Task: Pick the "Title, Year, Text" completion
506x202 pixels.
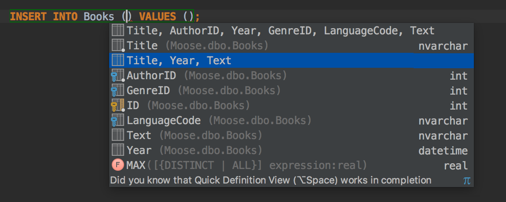Action: (x=291, y=60)
